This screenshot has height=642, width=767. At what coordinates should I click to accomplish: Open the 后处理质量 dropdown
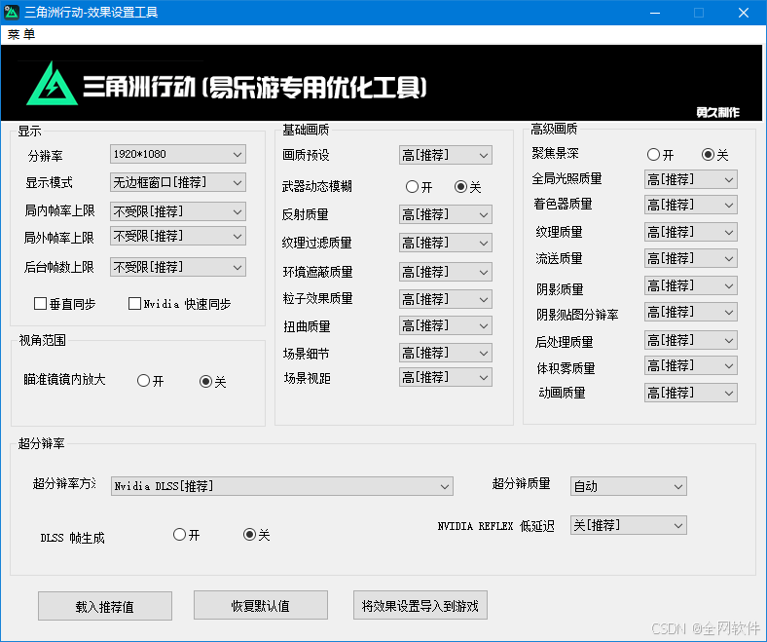(691, 340)
